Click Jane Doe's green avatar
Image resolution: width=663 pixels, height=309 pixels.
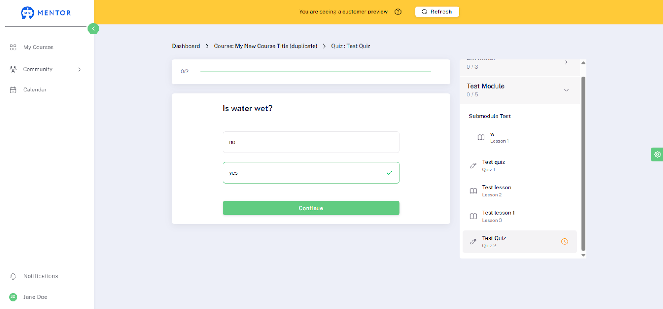pyautogui.click(x=13, y=297)
